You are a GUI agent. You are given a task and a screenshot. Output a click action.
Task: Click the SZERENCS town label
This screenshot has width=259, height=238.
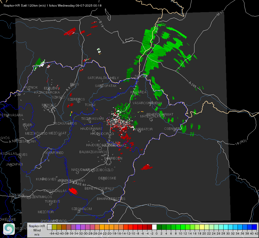tap(76, 99)
